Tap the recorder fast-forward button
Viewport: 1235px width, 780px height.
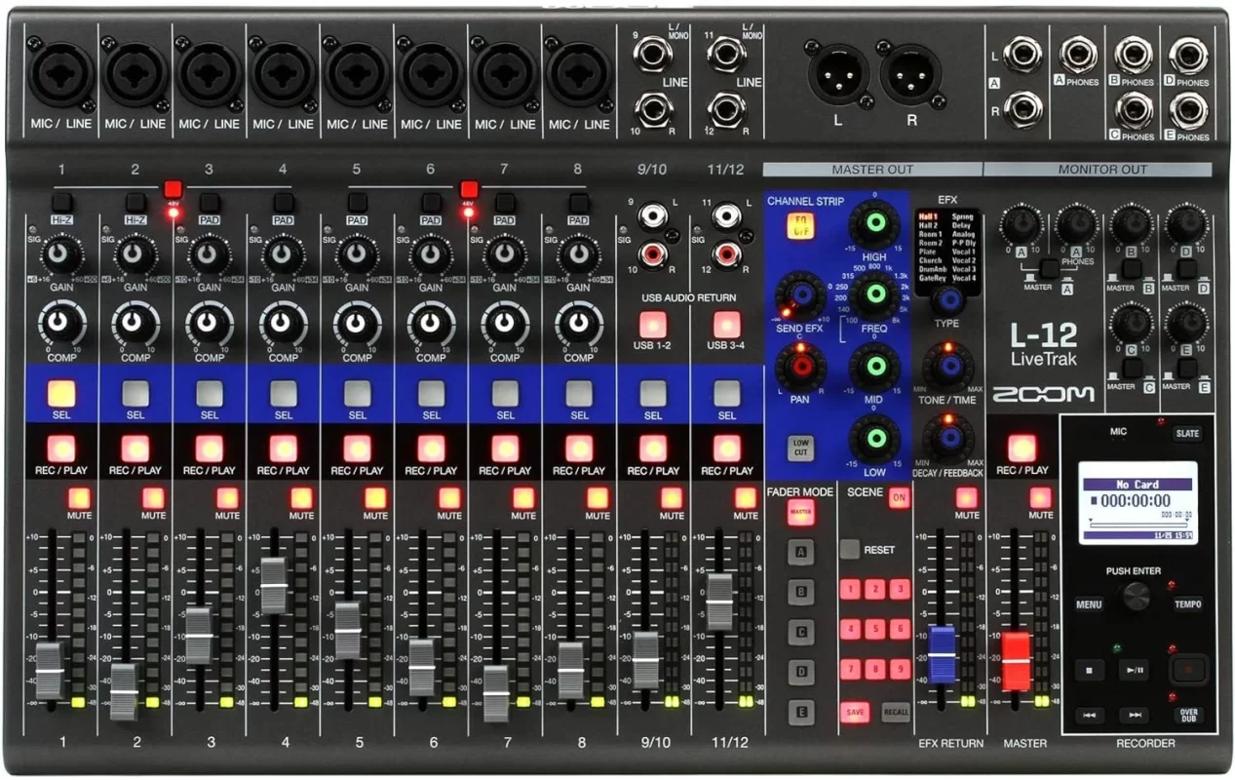click(x=1134, y=716)
